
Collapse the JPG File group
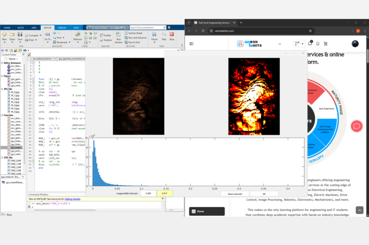pyautogui.click(x=2, y=89)
